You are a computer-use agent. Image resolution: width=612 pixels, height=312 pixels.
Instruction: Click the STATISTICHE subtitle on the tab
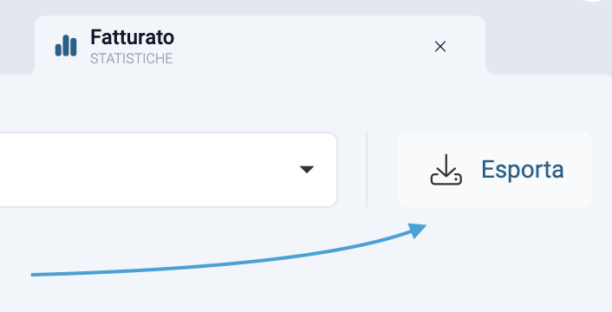[132, 59]
